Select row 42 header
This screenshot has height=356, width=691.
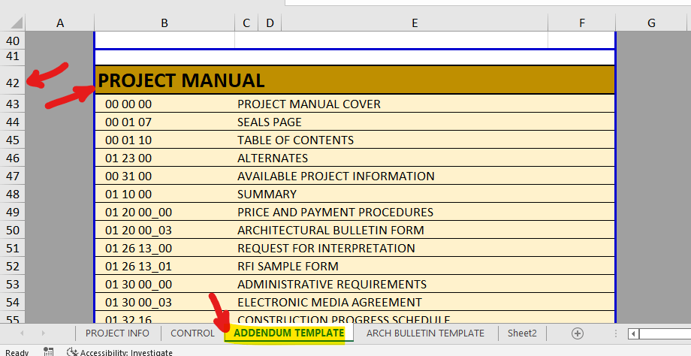(13, 80)
